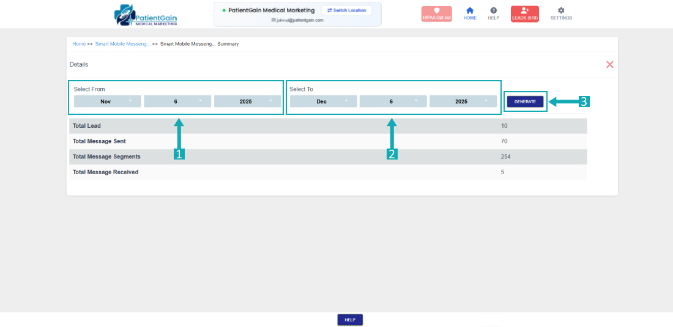Open the Select To day dropdown
The height and width of the screenshot is (327, 673).
click(393, 101)
